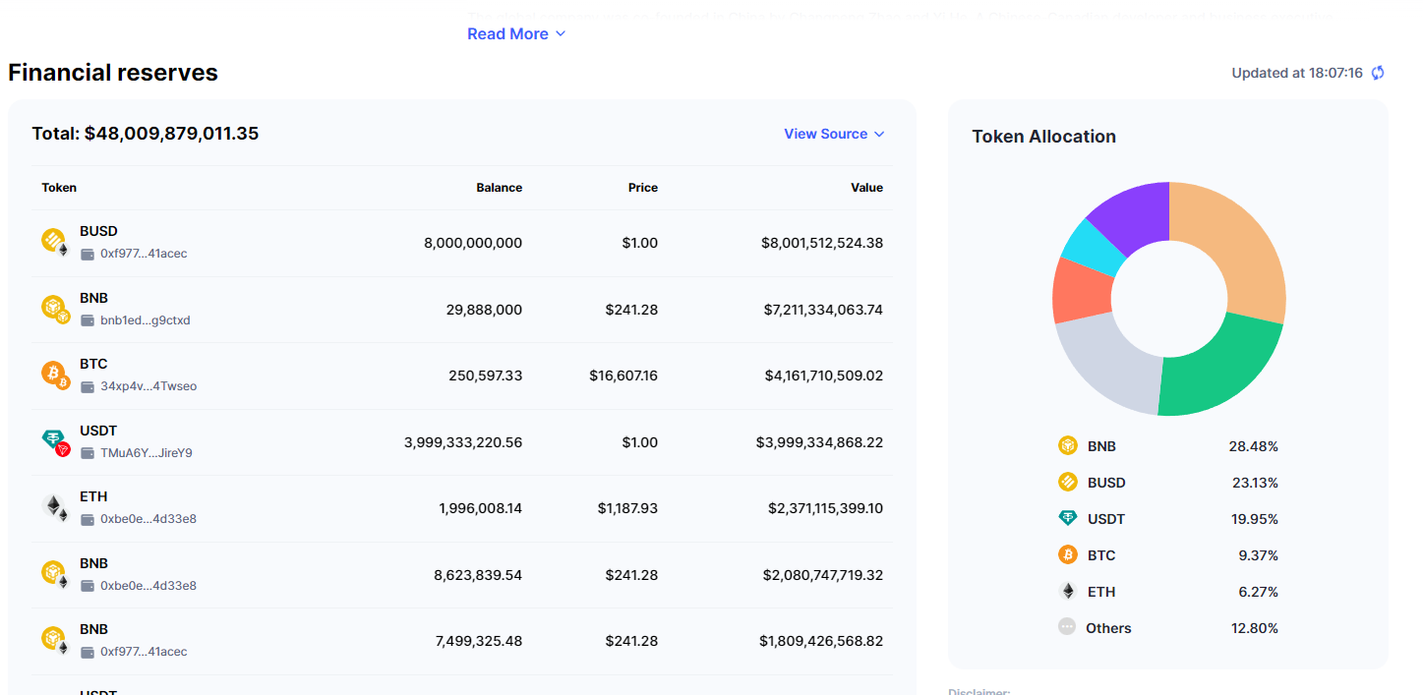Select the cyan ETH segment of the donut chart

[x=1095, y=246]
